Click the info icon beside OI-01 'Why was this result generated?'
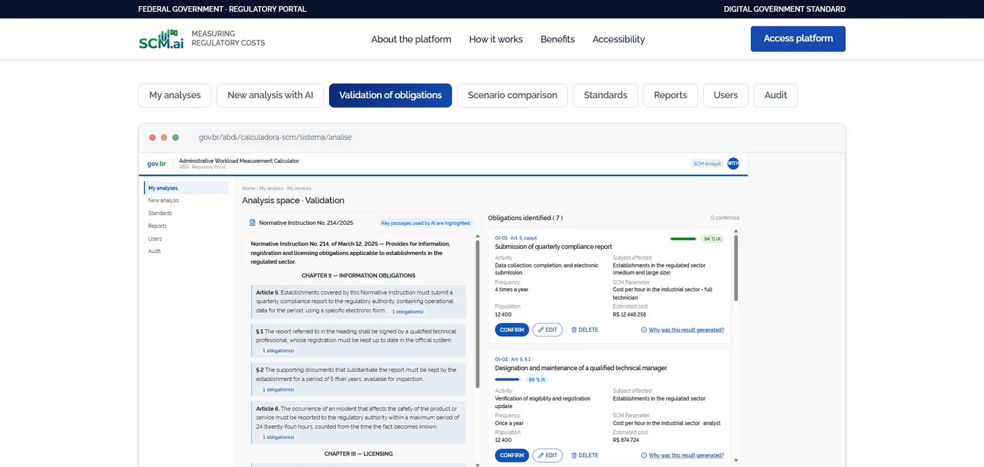The width and height of the screenshot is (984, 467). pyautogui.click(x=644, y=330)
